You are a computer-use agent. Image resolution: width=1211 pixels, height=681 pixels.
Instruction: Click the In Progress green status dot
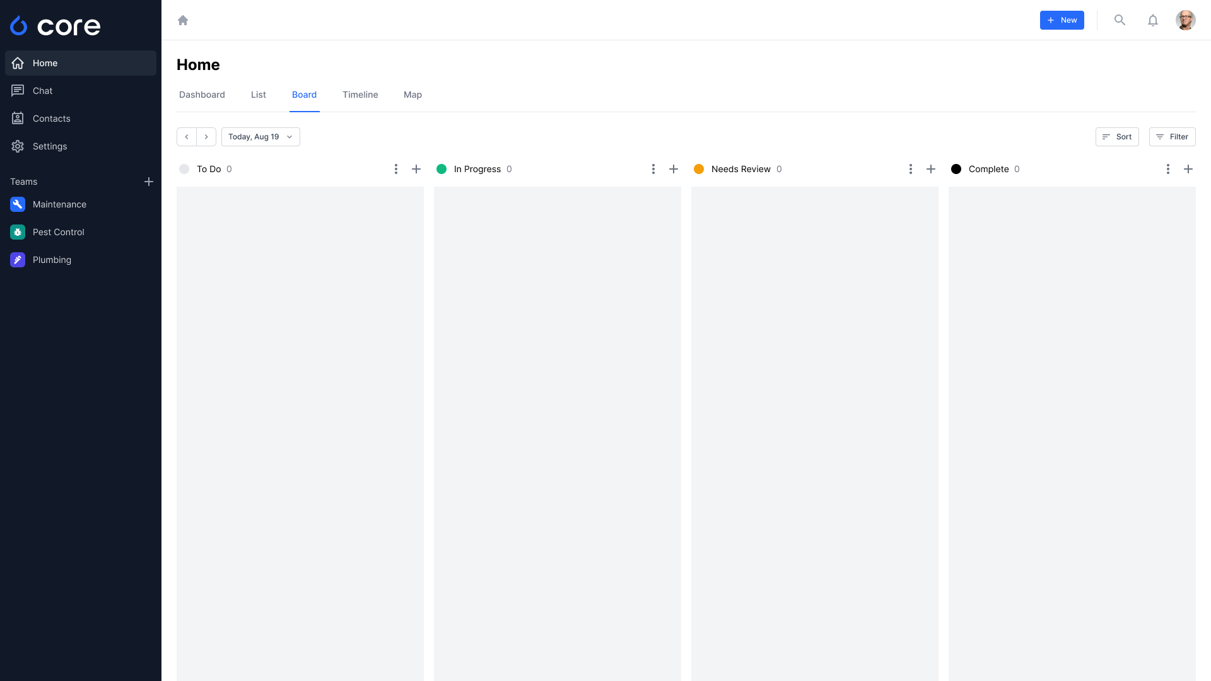click(x=442, y=169)
